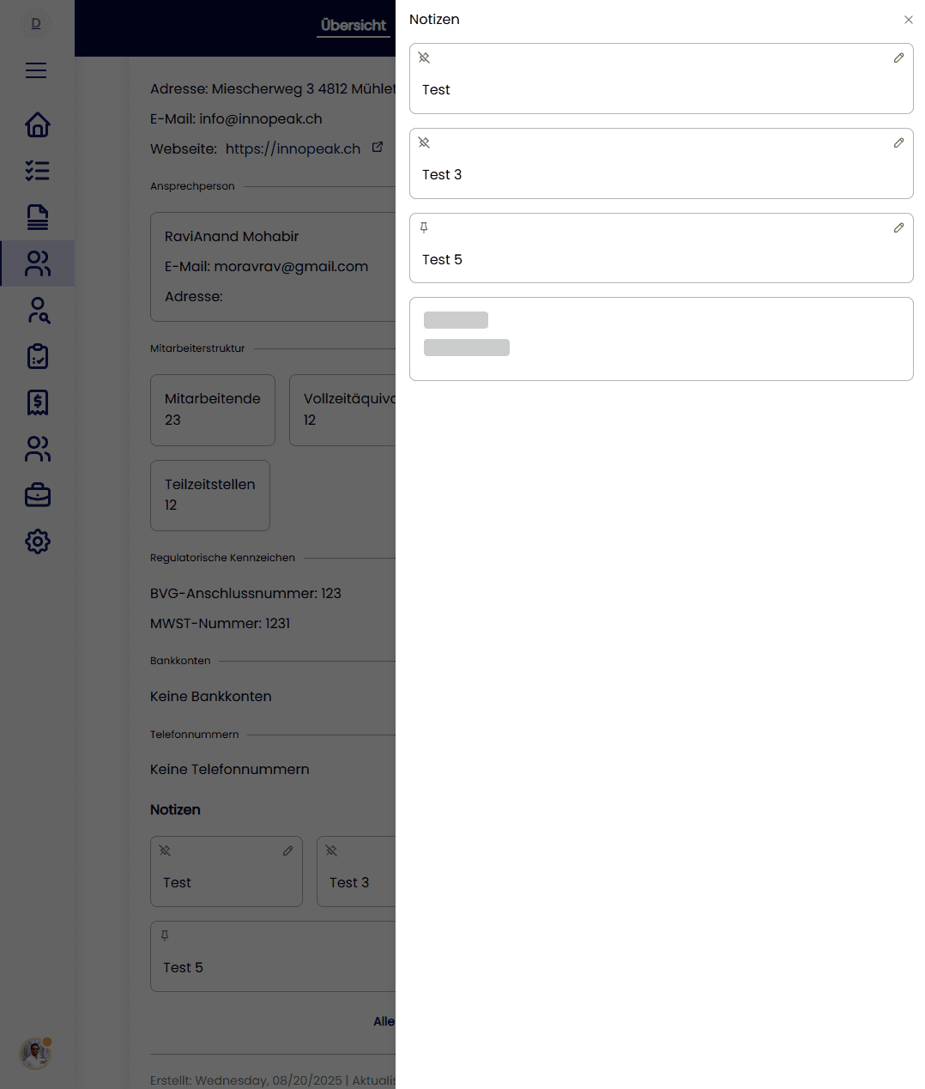Go to Home via house icon
Screen dimensions: 925x1089
pos(38,125)
